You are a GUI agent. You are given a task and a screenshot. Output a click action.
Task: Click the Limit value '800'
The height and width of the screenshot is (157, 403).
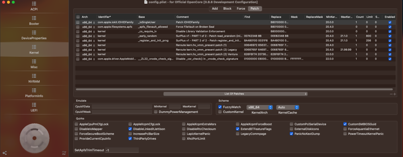[368, 36]
